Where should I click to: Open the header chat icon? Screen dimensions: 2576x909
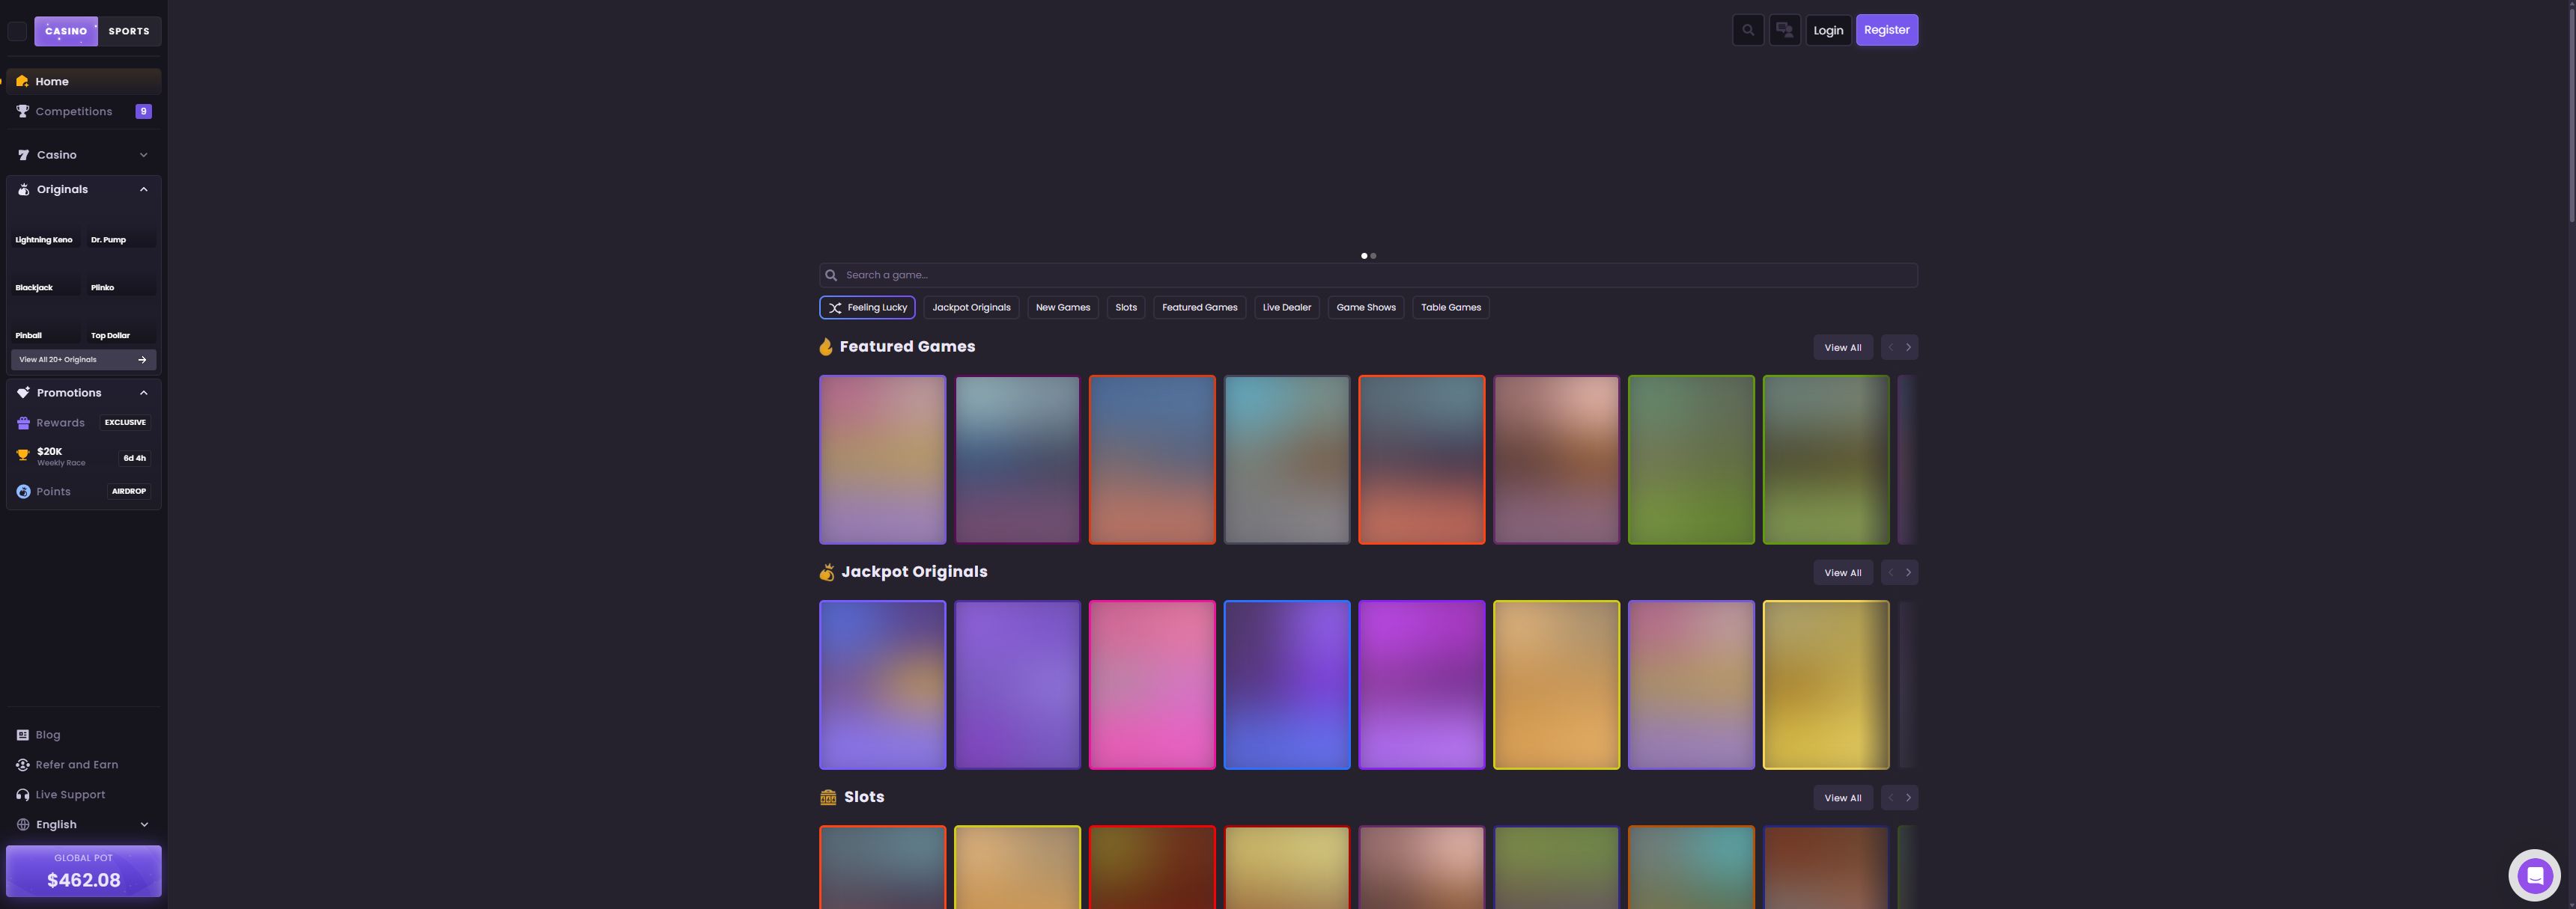click(1784, 30)
